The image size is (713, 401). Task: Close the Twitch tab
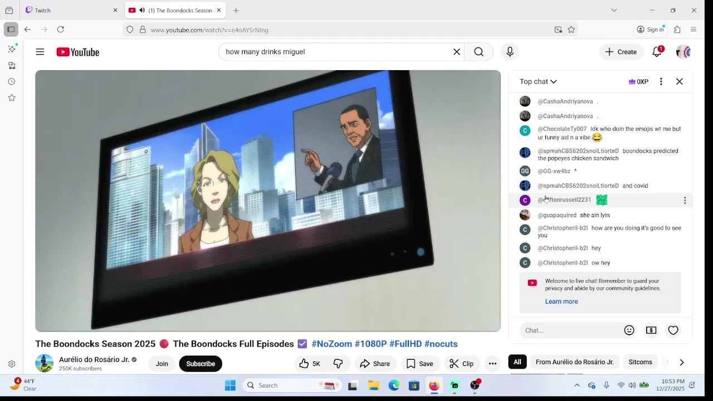pos(115,10)
